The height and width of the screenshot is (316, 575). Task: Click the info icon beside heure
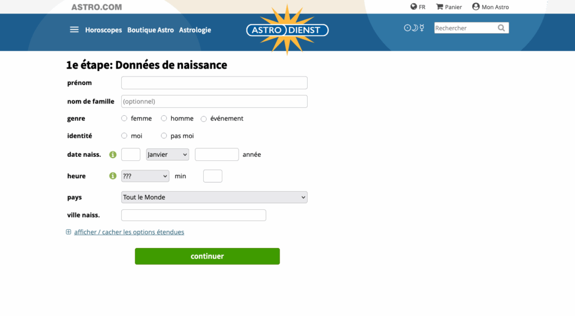[112, 176]
